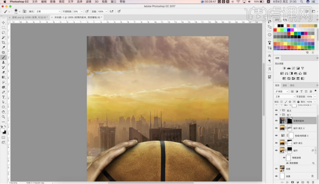Screen dimensions: 319x184
Task: Expand the 组 1 layer group
Action: (281, 115)
